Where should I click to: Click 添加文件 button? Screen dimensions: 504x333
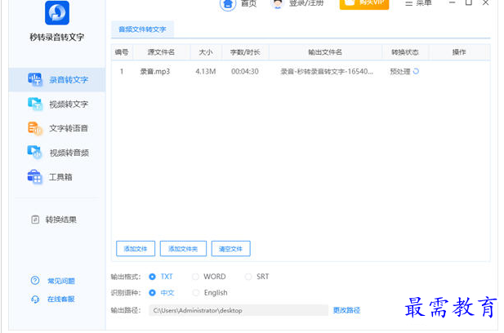(136, 249)
